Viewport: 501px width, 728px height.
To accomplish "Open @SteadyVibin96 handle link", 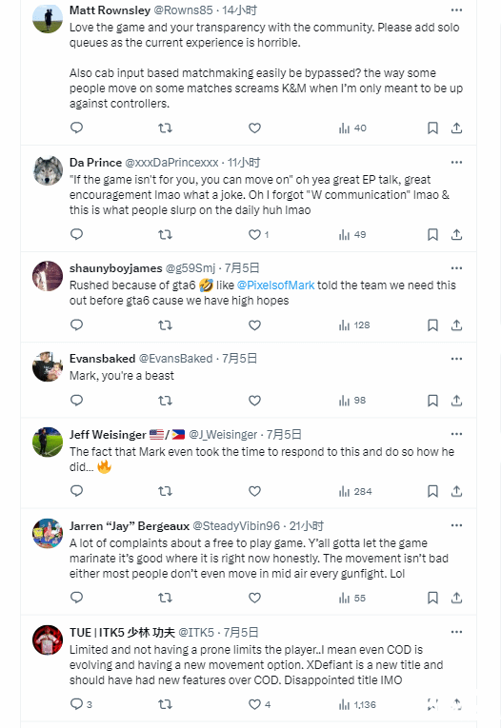I will coord(236,526).
